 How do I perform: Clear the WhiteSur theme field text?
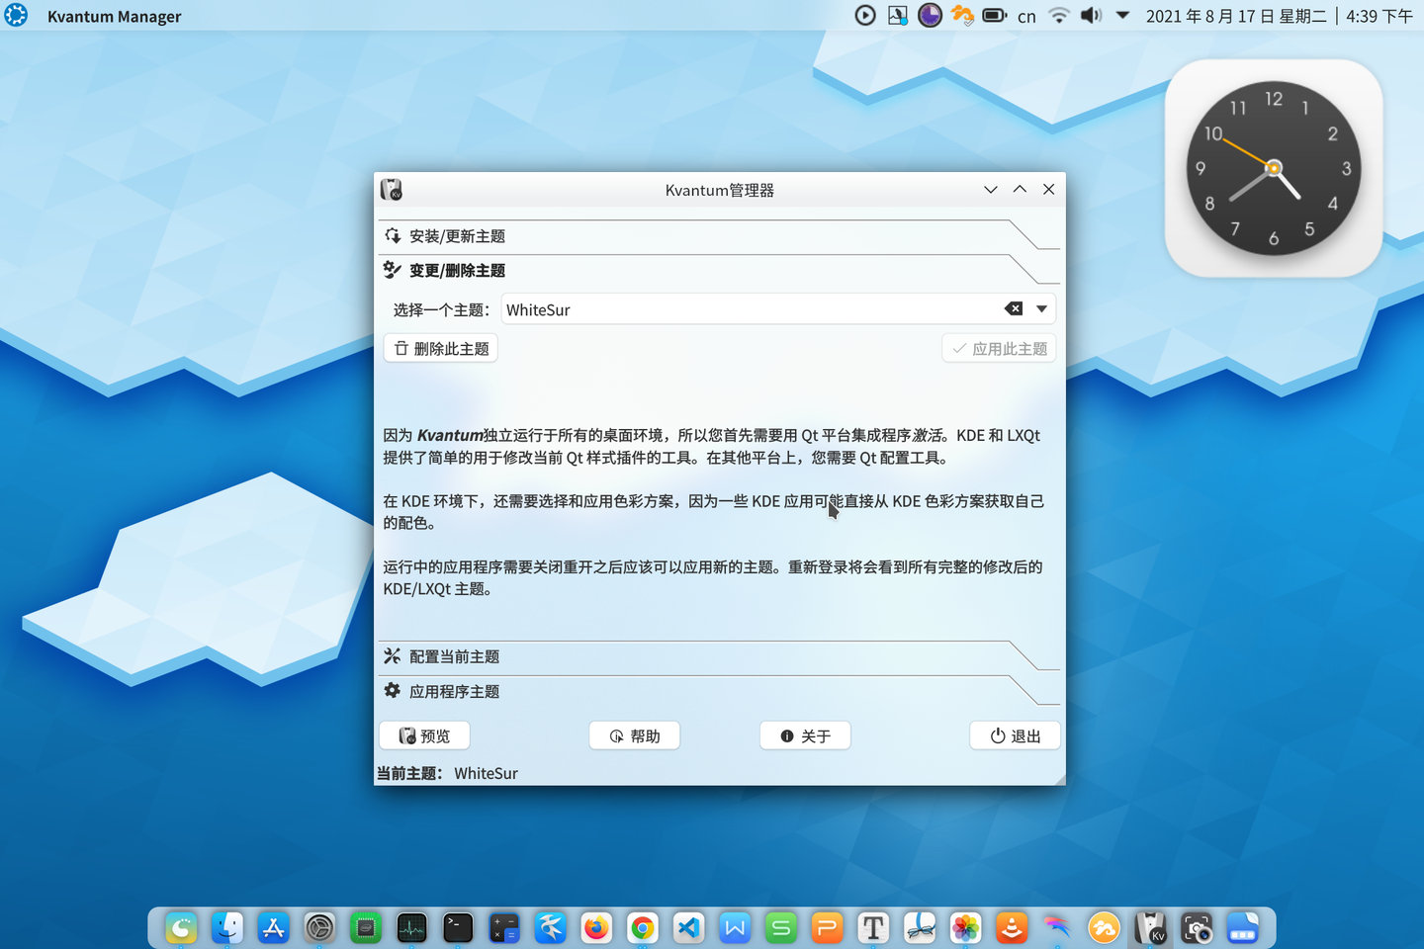[1014, 309]
